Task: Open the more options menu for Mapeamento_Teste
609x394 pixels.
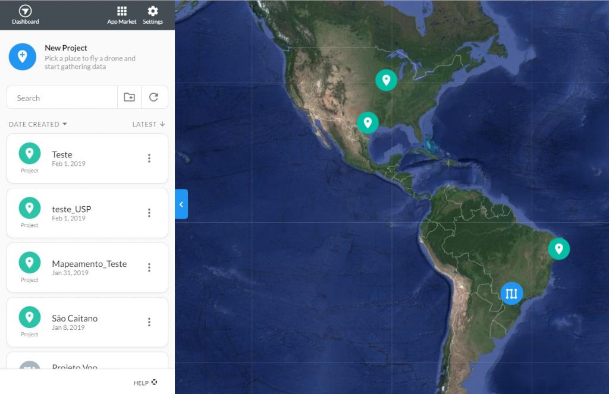Action: pos(149,267)
